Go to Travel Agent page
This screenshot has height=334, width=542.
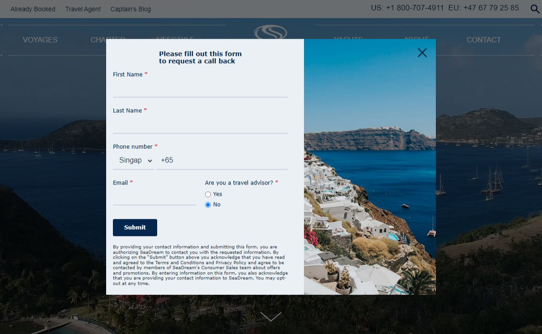click(x=83, y=9)
